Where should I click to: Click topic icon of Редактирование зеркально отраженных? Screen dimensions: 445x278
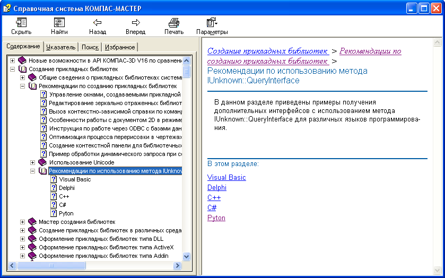point(43,103)
